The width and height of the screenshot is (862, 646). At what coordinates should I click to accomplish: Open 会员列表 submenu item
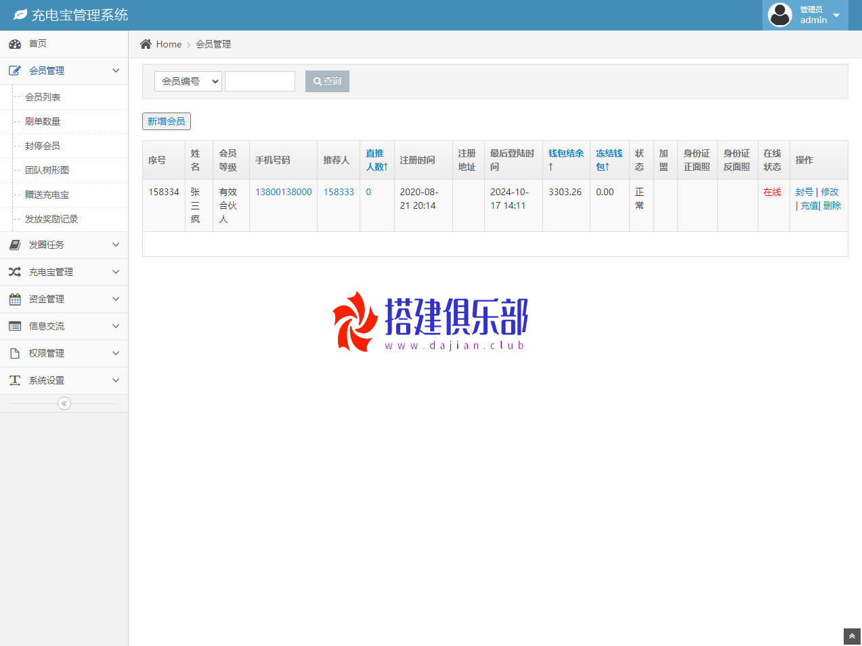[43, 97]
